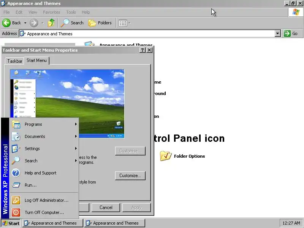
Task: Click the 12:27 AM clock in tray
Action: (291, 223)
